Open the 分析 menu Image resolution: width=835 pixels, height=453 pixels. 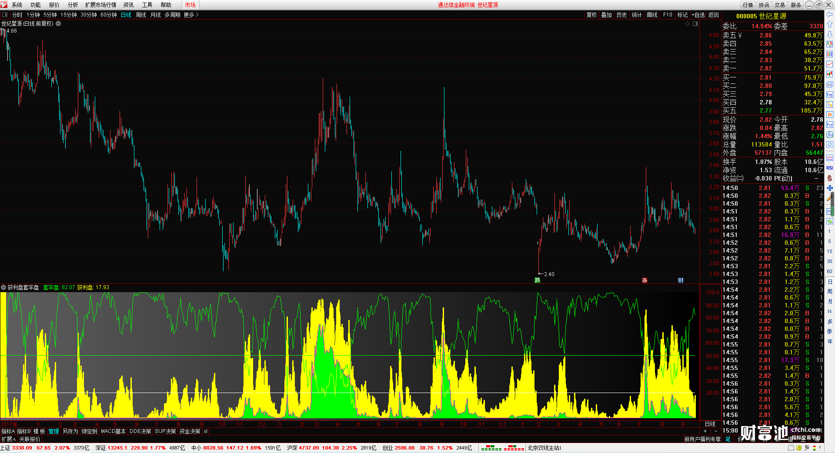(73, 5)
